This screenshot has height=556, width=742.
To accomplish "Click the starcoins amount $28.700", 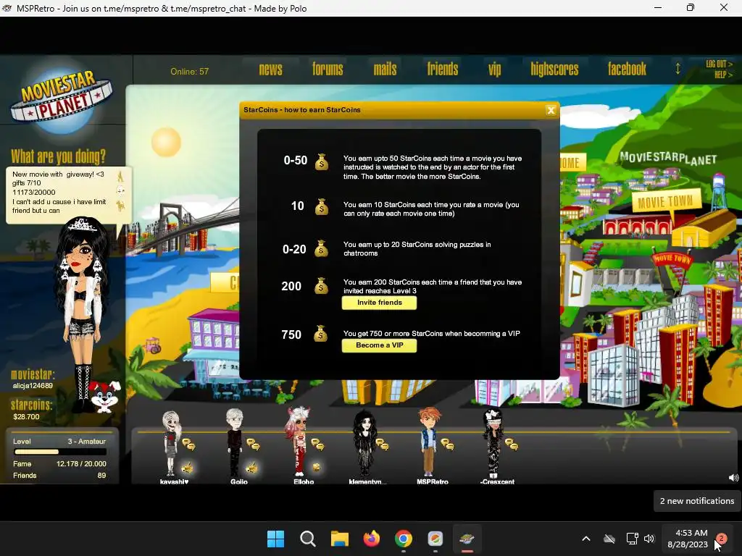I will point(27,417).
